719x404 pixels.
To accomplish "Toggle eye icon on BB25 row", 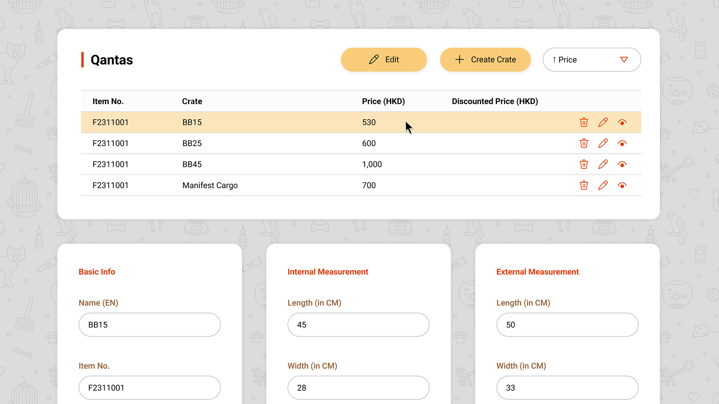I will click(x=622, y=143).
